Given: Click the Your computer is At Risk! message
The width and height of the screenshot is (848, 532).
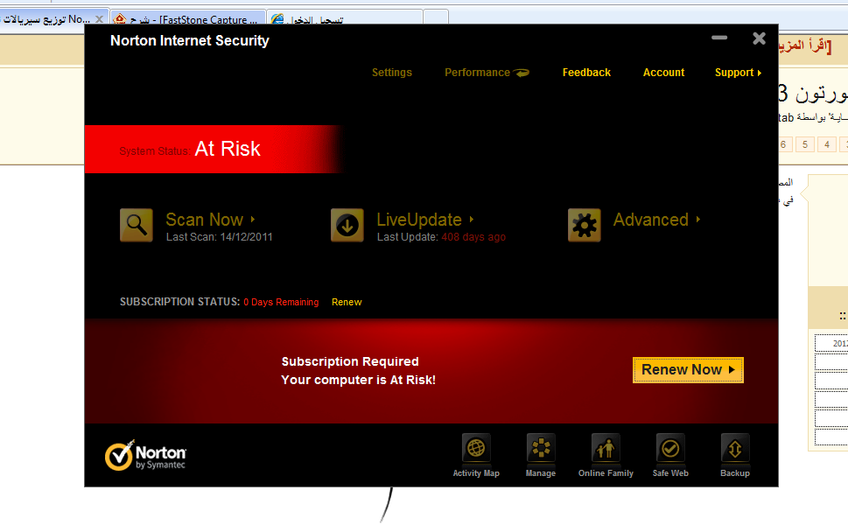Looking at the screenshot, I should coord(358,380).
